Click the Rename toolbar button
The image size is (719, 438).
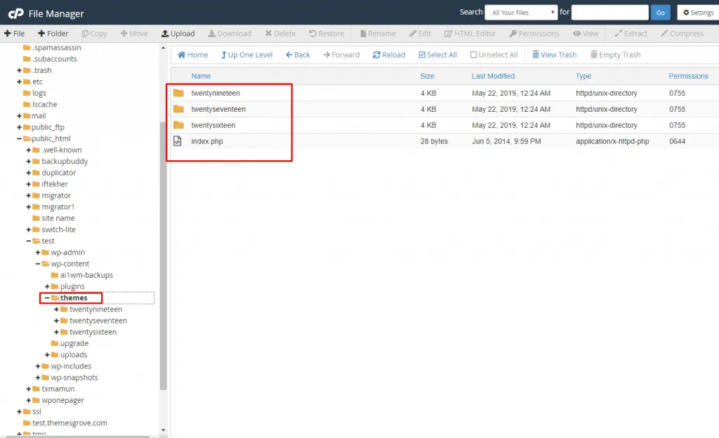pyautogui.click(x=377, y=34)
